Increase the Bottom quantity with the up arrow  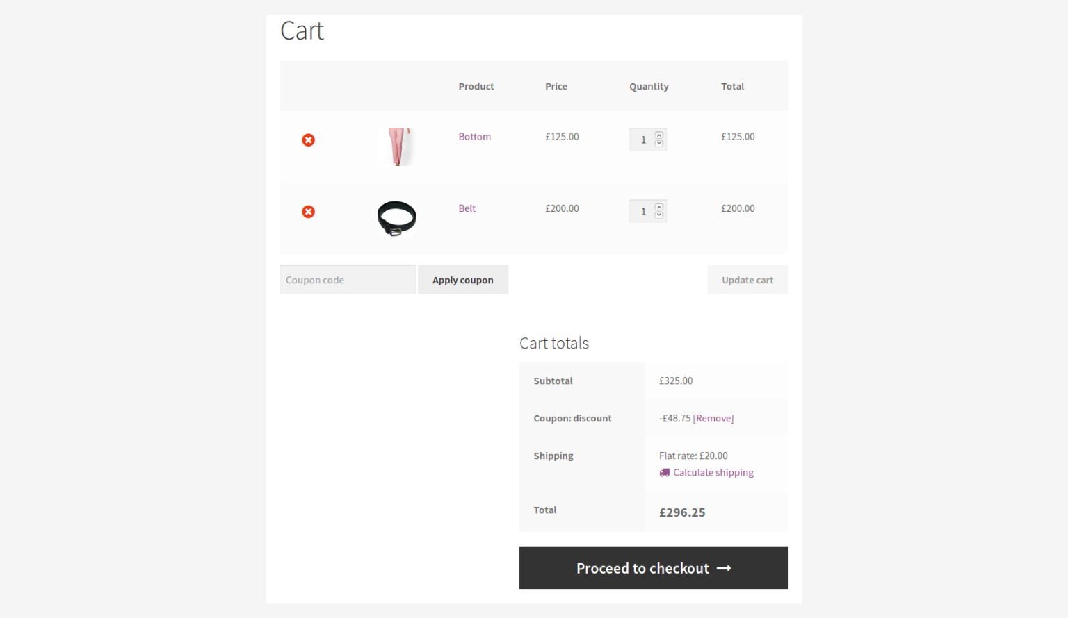click(x=658, y=135)
